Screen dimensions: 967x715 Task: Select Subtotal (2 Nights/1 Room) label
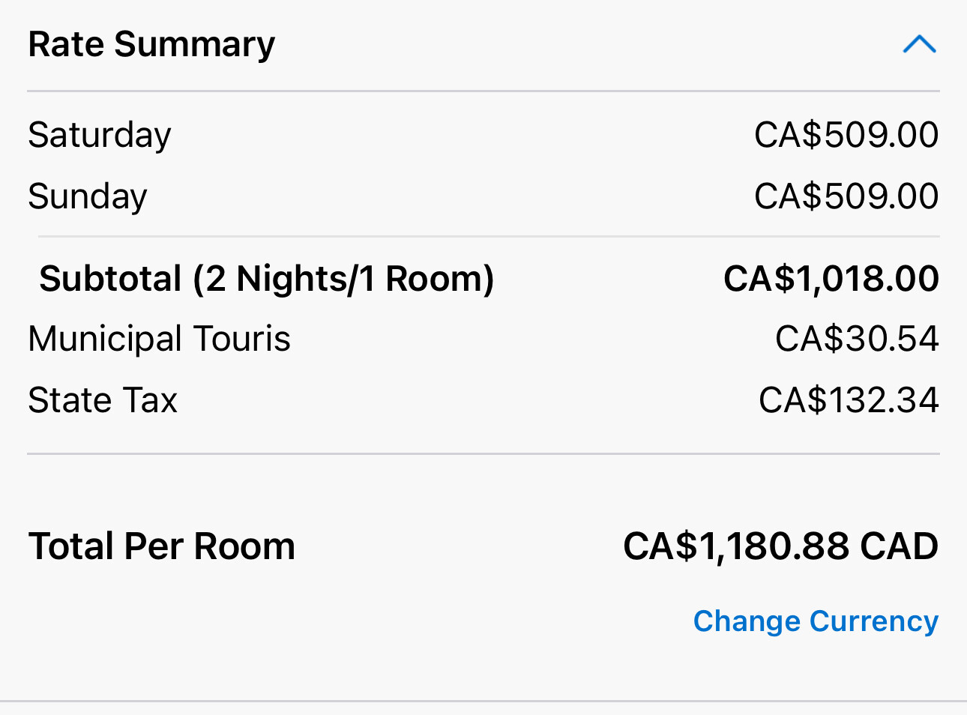click(x=267, y=279)
